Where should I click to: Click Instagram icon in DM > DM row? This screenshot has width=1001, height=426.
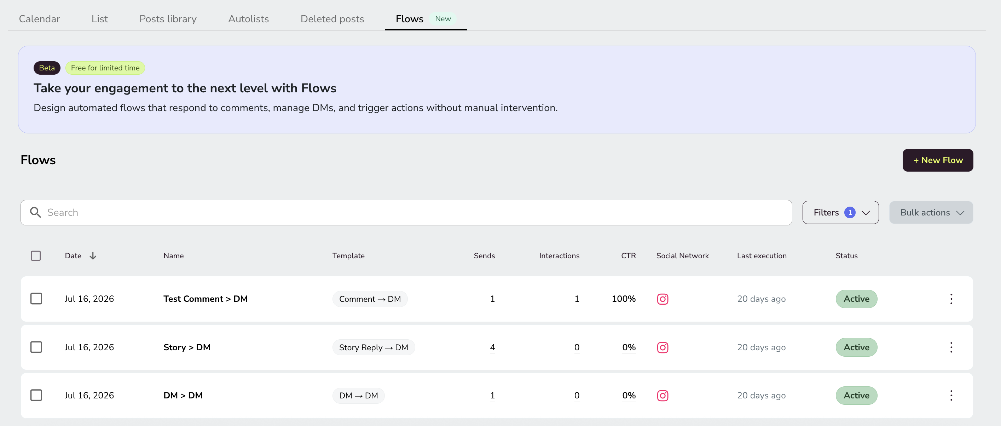662,395
